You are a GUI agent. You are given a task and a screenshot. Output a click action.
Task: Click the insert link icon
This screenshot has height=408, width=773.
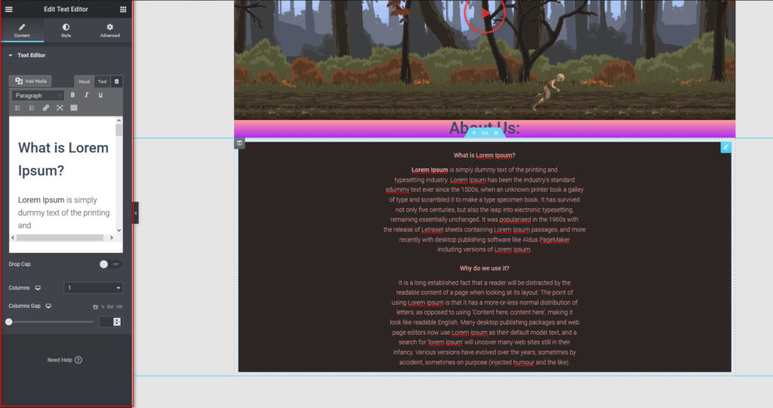click(46, 108)
